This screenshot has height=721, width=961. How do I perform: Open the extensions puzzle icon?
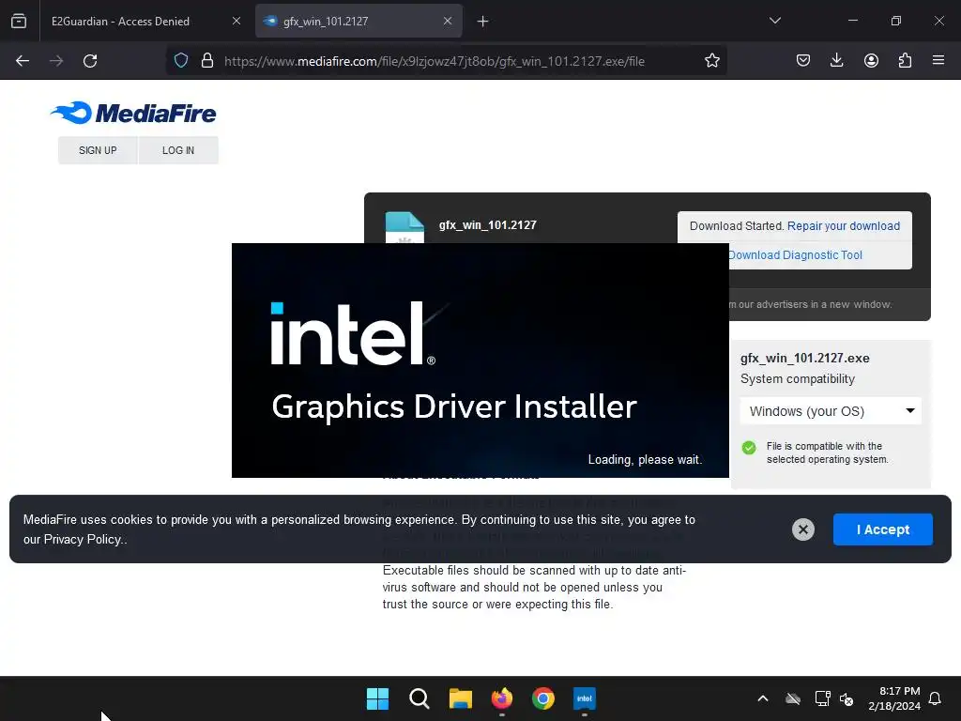(x=905, y=60)
